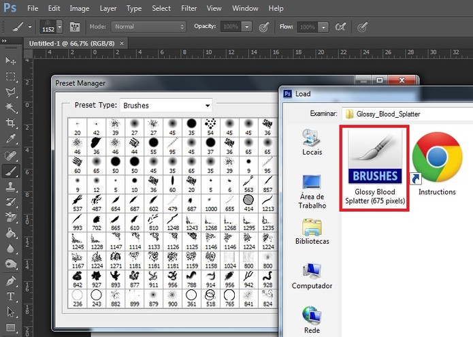Viewport: 473px width, 337px height.
Task: Select the Eyedropper tool
Action: tap(11, 139)
